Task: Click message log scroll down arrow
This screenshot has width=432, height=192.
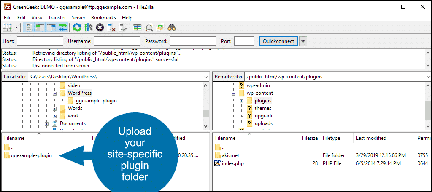Action: pos(428,65)
